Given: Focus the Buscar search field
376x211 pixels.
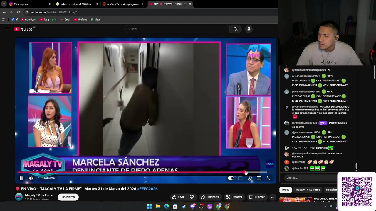Looking at the screenshot, I should pyautogui.click(x=177, y=29).
